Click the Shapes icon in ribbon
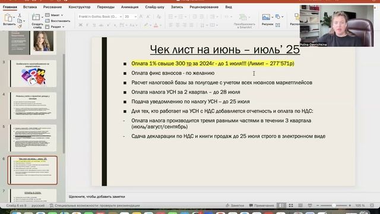Image resolution: width=380 pixels, height=214 pixels. coord(278,17)
